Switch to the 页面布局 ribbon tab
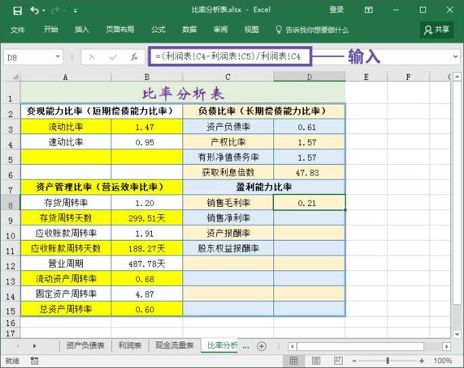 pyautogui.click(x=120, y=29)
